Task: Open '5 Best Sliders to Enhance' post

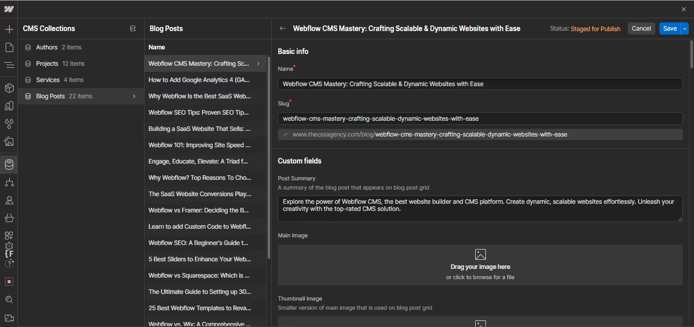Action: tap(205, 259)
